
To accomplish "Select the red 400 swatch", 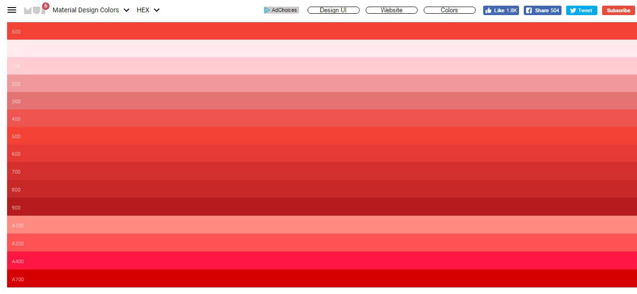I will click(322, 118).
